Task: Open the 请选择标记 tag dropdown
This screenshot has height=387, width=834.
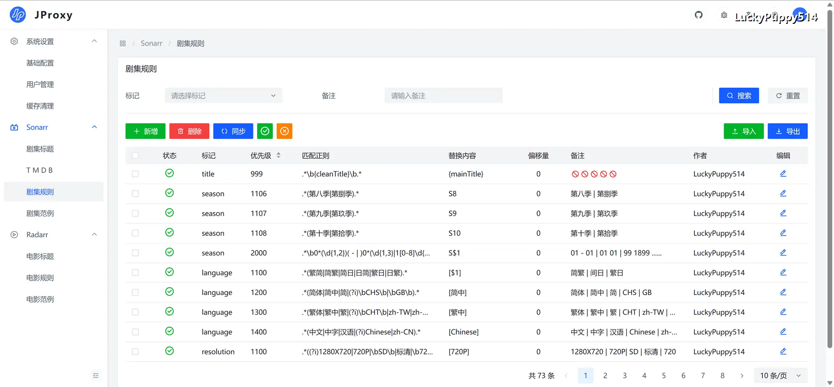Action: coord(223,95)
